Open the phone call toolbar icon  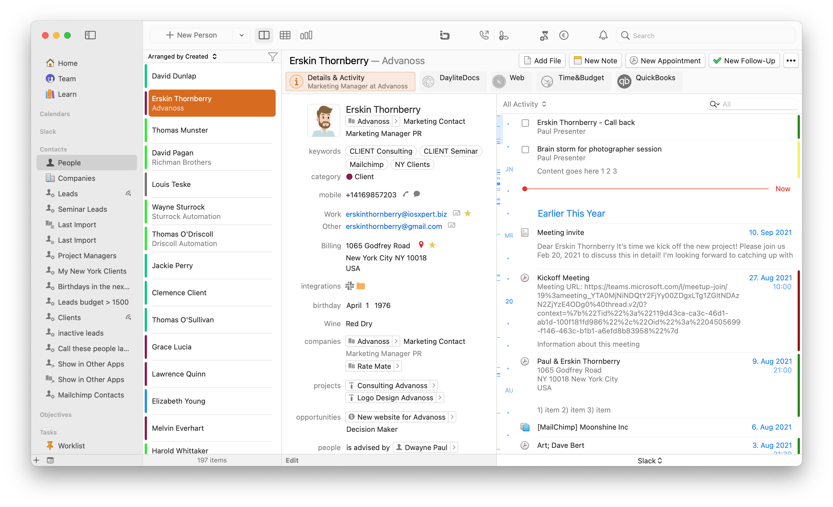click(484, 35)
